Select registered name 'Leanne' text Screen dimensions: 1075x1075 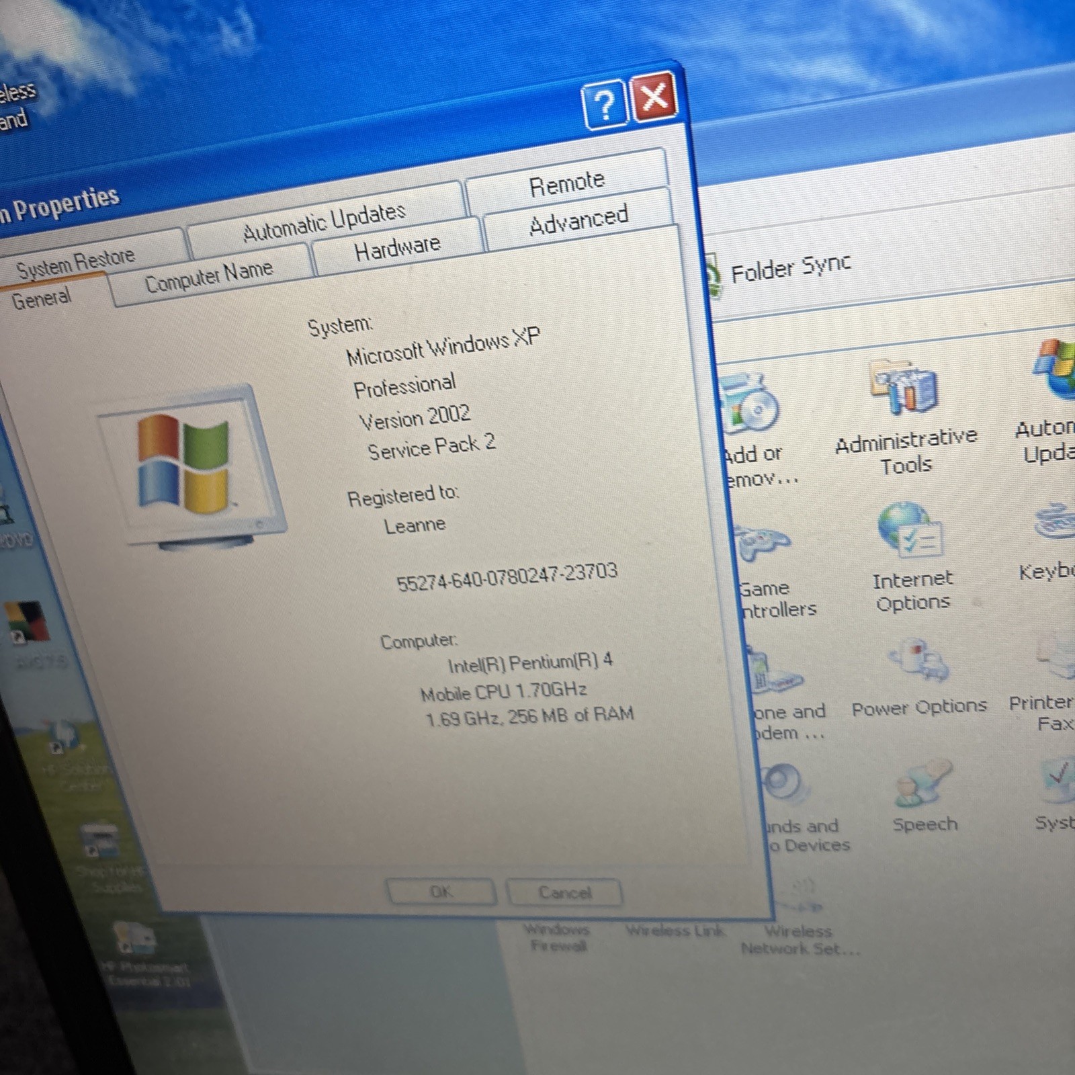[415, 525]
